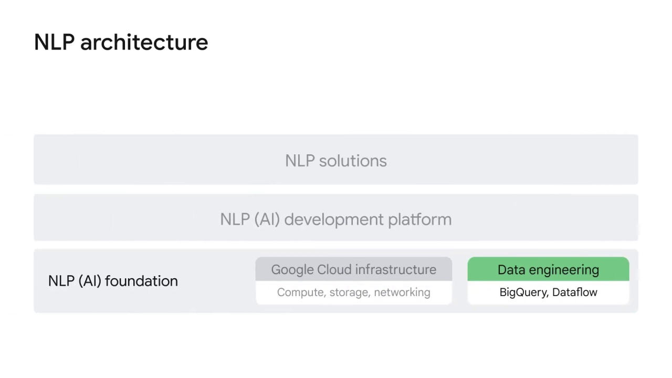This screenshot has height=378, width=672.
Task: Click the green 'Data engineering' header
Action: point(548,269)
